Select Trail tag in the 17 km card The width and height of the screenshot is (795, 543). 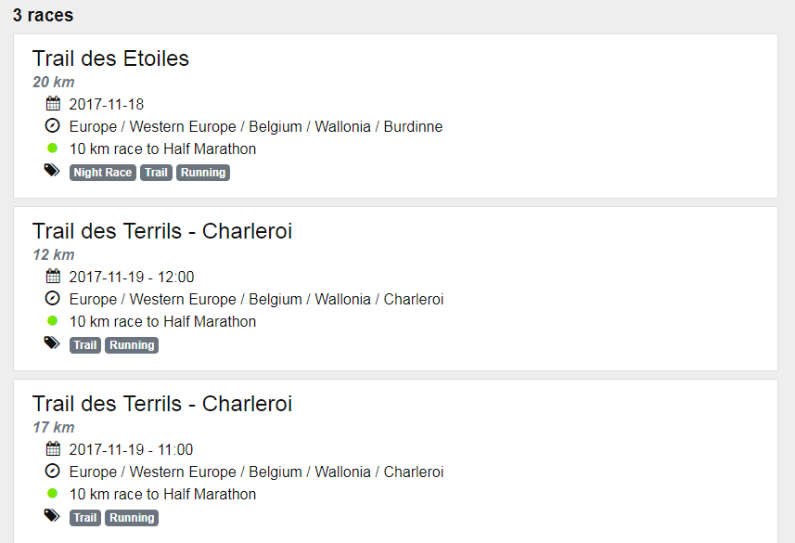pos(85,518)
